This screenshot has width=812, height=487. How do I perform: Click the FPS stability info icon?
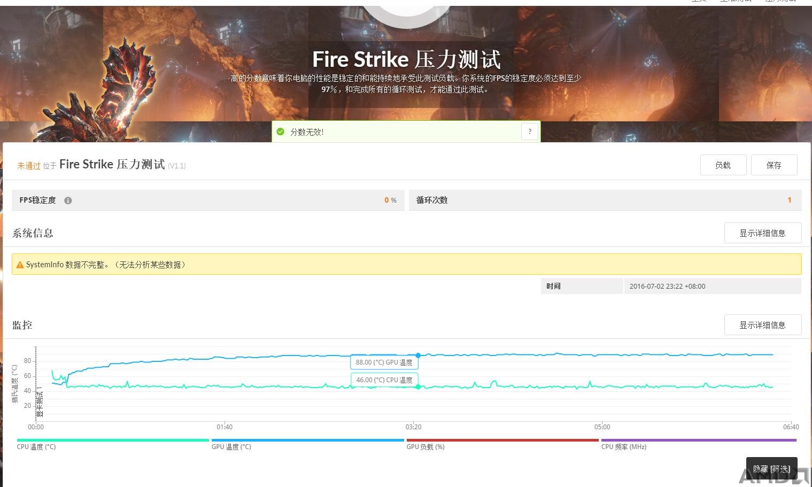click(x=68, y=200)
